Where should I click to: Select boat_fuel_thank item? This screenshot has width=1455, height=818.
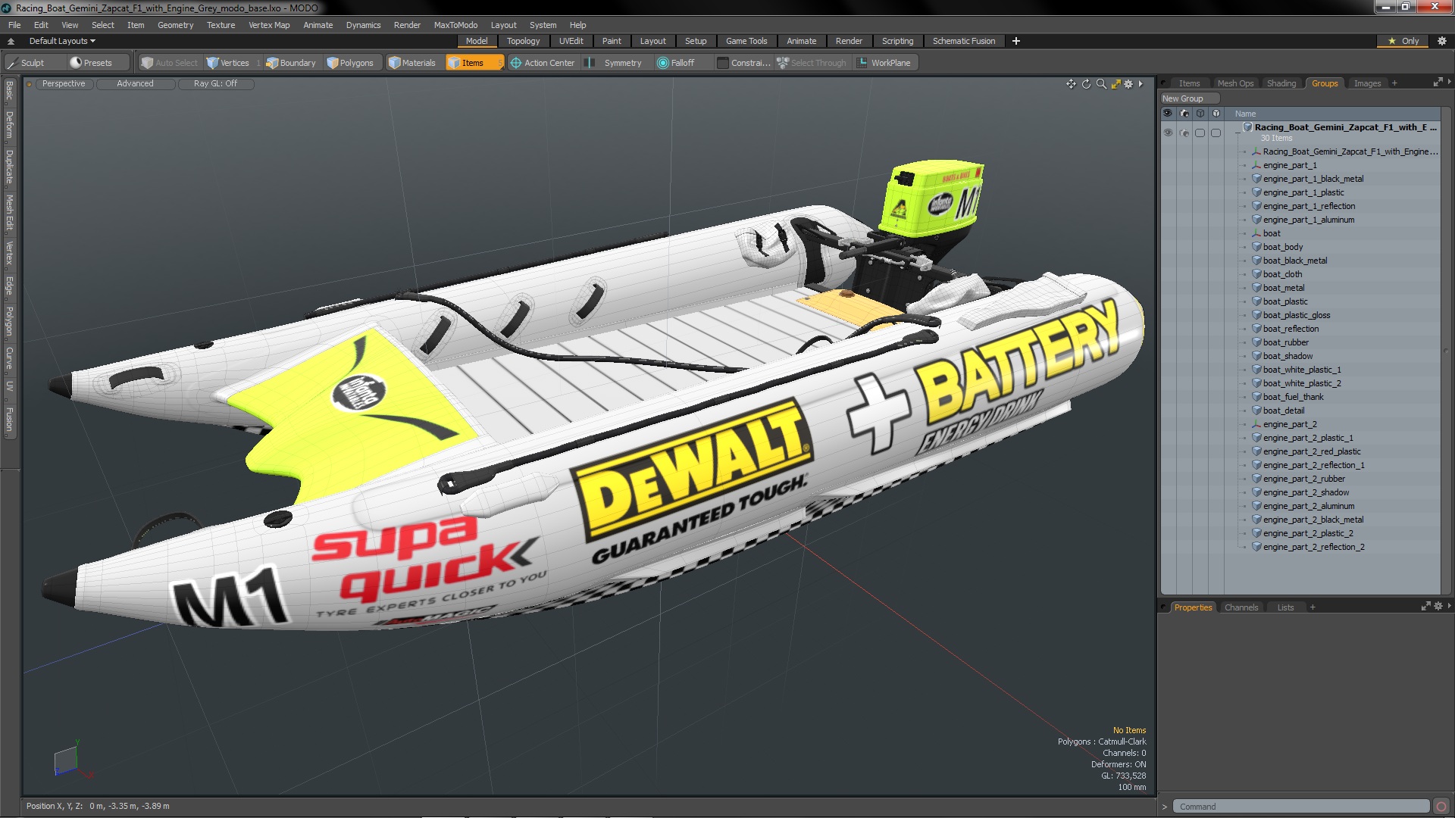pyautogui.click(x=1293, y=397)
